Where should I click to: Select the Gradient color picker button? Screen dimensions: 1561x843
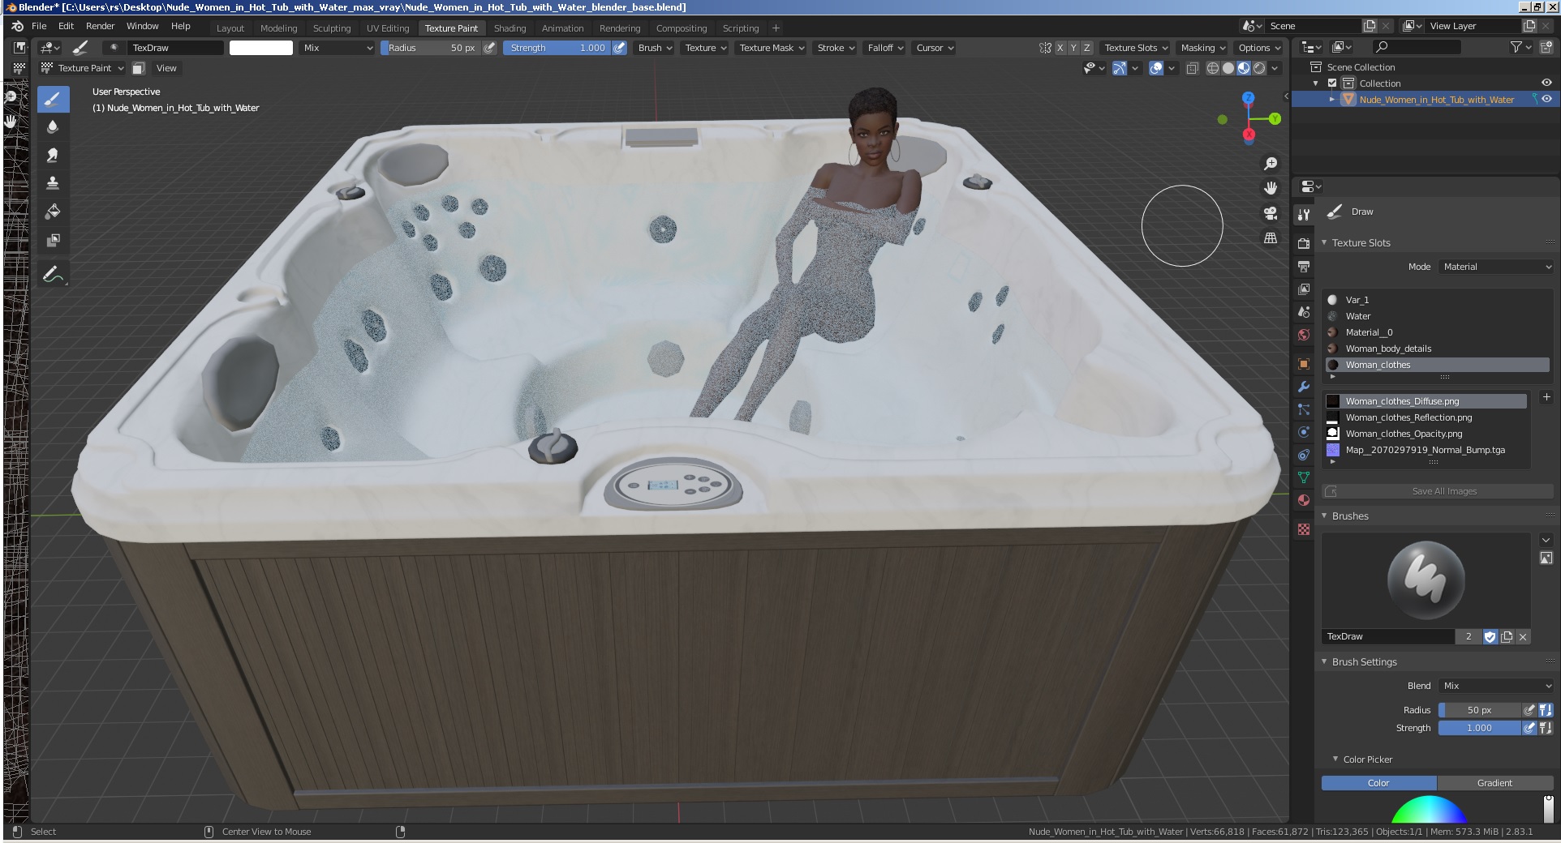point(1494,783)
